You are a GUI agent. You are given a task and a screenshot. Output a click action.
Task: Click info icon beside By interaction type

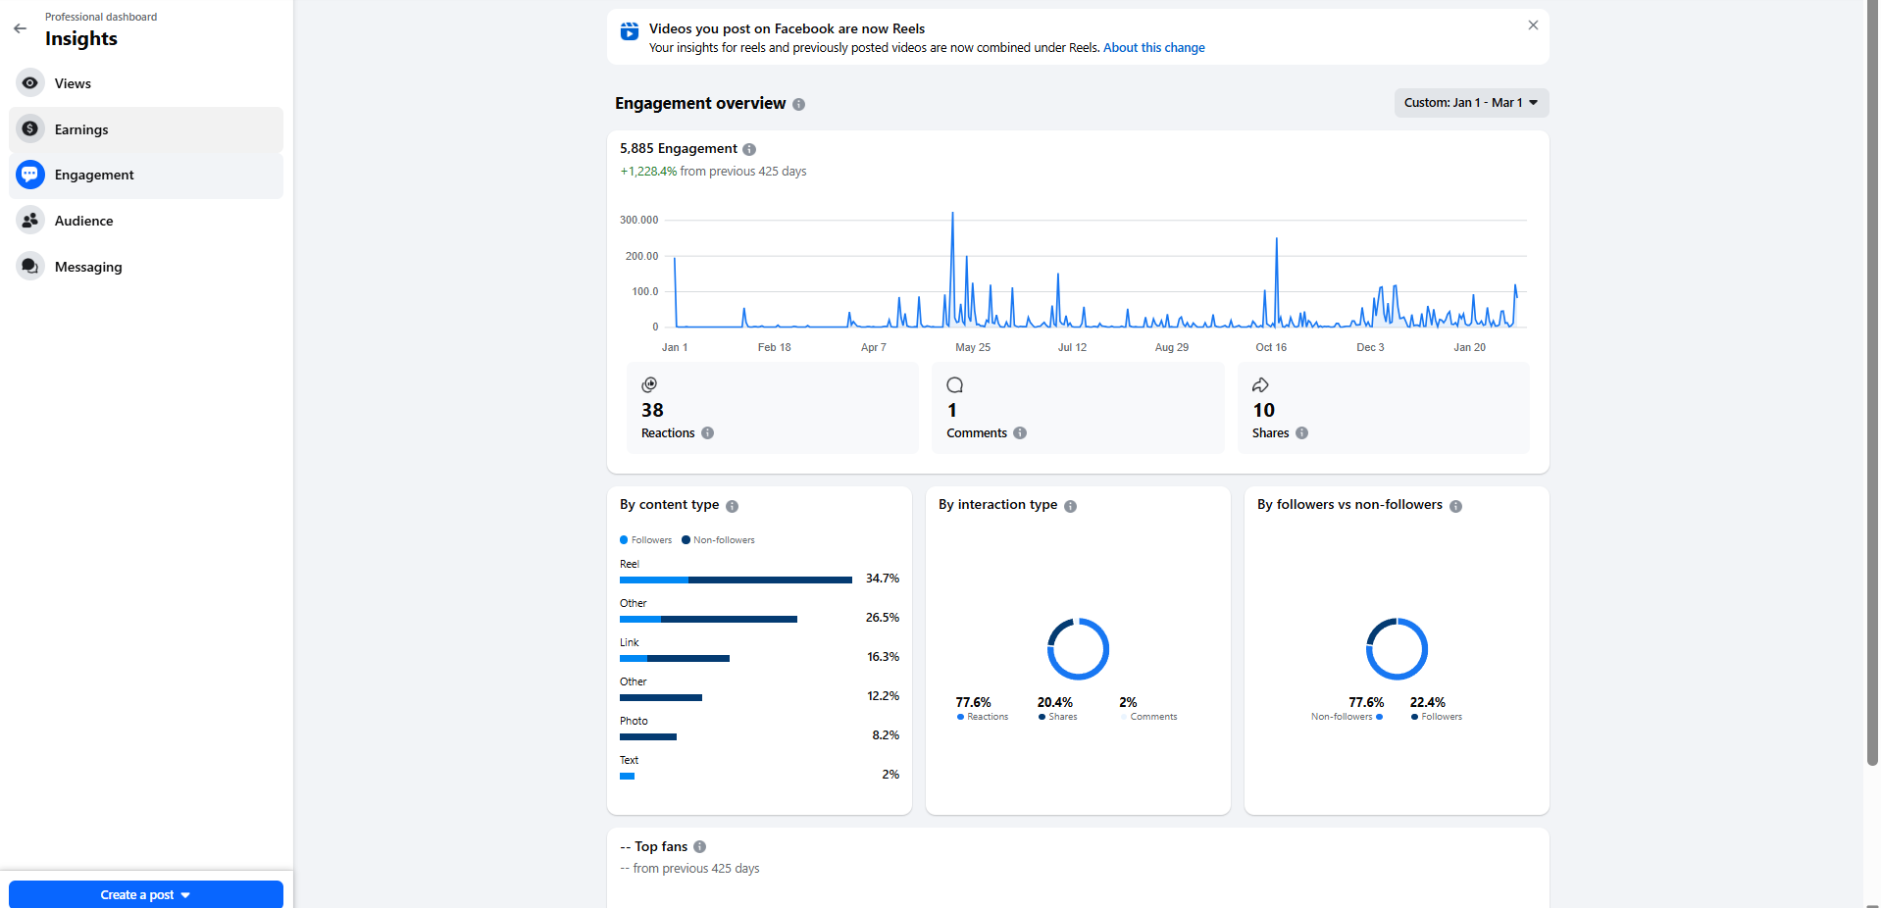point(1071,507)
